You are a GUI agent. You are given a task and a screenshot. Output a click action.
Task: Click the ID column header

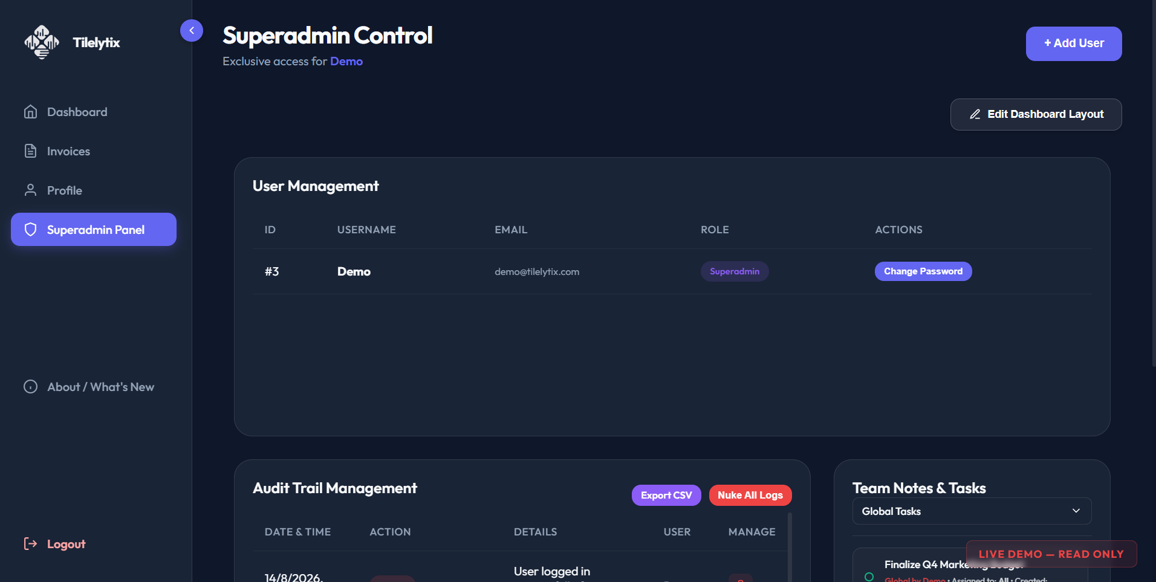tap(270, 230)
